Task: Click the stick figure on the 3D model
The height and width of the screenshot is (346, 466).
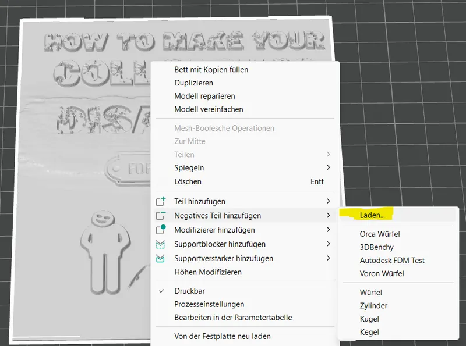Action: [x=103, y=250]
